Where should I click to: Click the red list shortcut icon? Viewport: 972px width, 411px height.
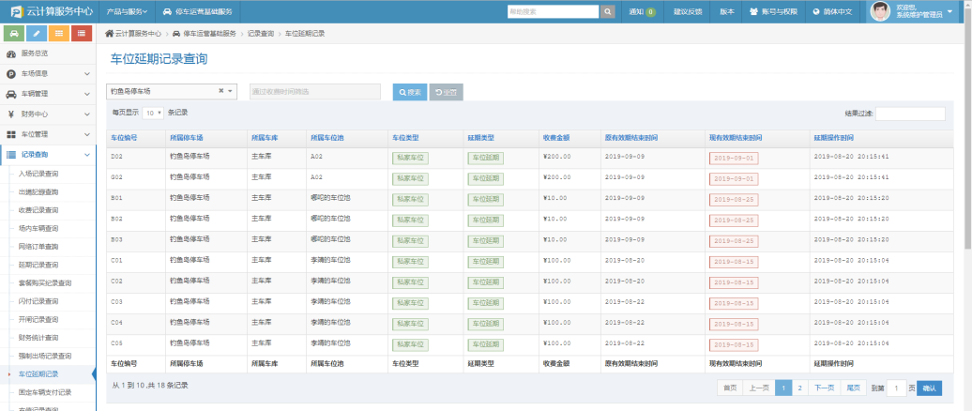point(83,34)
